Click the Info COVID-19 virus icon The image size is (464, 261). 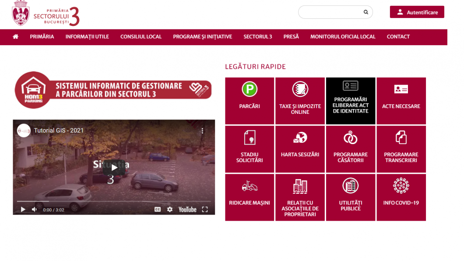click(x=401, y=185)
